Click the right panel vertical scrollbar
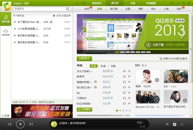 191,49
